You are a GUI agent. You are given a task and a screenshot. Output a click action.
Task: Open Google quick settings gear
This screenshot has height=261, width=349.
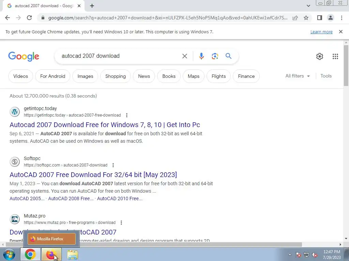pos(320,56)
